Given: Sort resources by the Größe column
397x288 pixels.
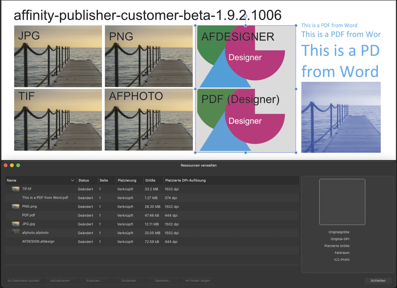Looking at the screenshot, I should click(x=153, y=180).
